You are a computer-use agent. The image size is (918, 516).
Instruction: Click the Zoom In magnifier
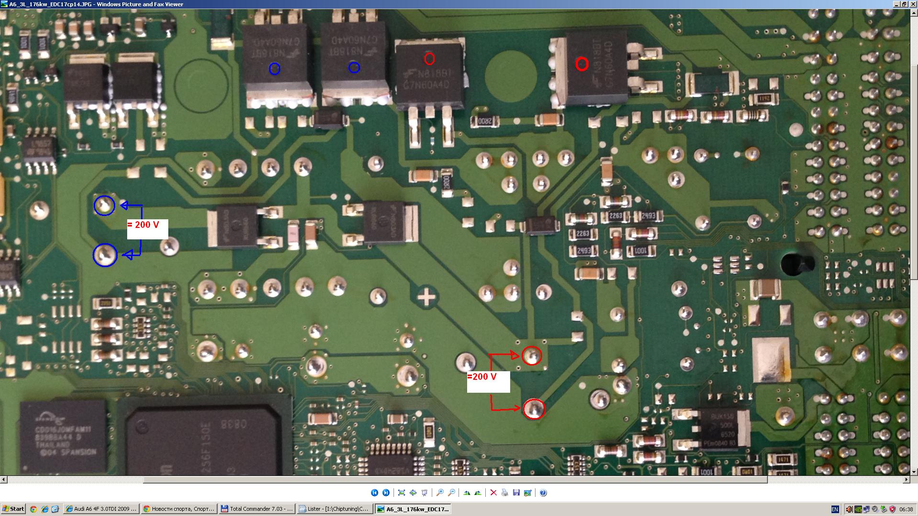pos(440,493)
